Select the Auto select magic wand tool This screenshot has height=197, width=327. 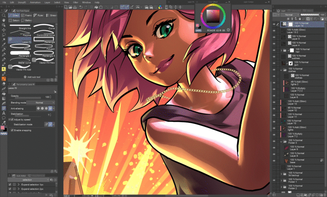[3, 39]
